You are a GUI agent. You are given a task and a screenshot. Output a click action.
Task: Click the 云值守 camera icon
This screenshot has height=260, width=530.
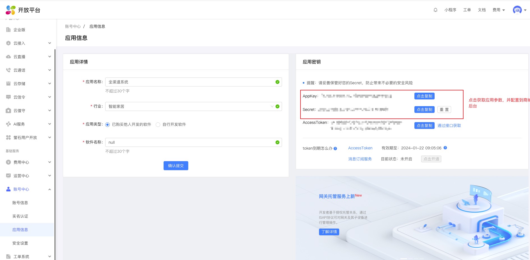tap(8, 111)
